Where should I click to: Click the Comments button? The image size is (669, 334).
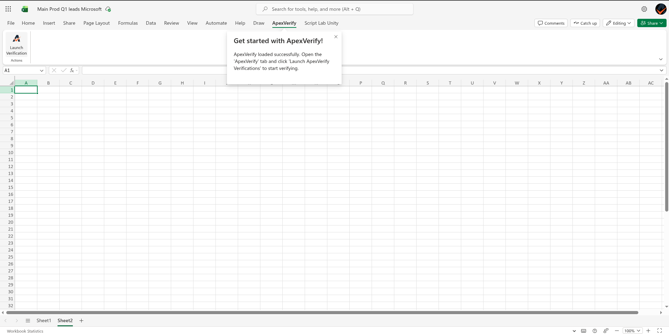tap(551, 23)
